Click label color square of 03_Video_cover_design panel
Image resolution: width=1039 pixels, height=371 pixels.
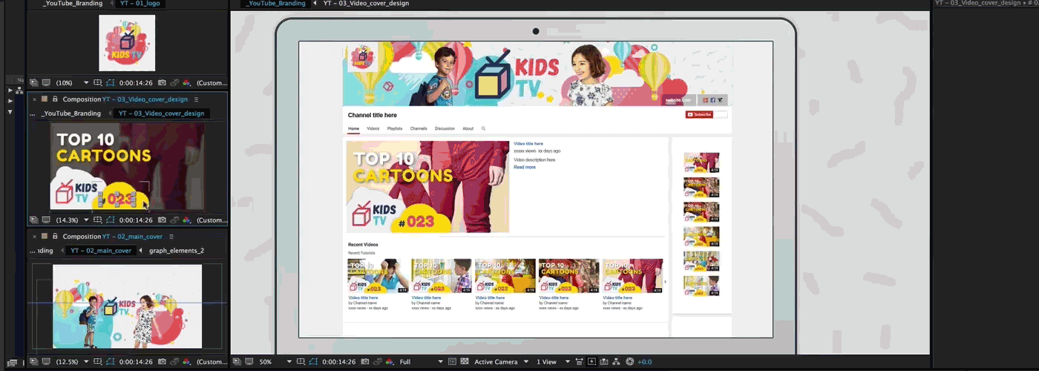(45, 99)
